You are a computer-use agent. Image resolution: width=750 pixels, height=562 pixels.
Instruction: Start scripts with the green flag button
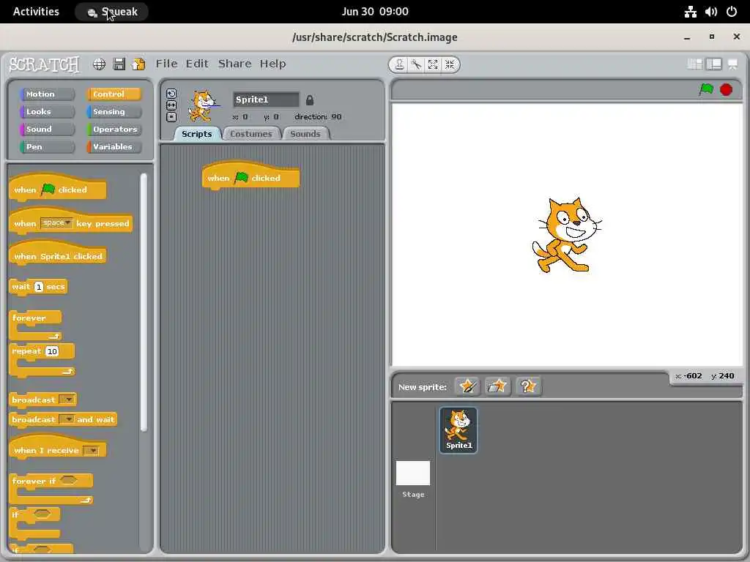click(x=706, y=89)
